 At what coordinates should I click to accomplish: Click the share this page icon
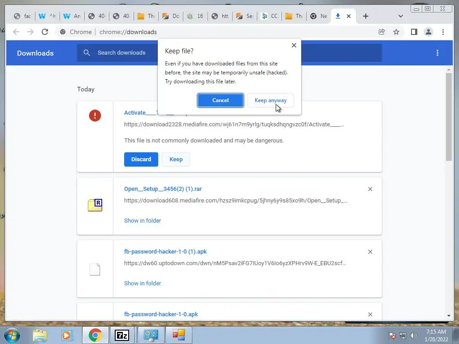381,32
